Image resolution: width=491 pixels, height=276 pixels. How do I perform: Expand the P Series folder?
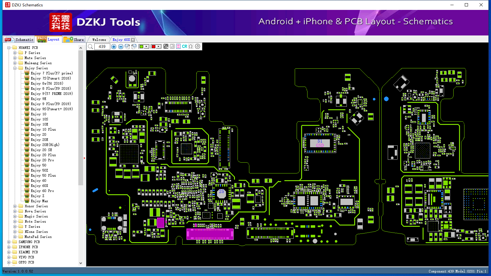pos(15,53)
